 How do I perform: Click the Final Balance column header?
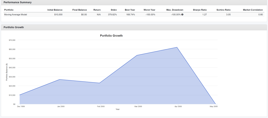click(79, 10)
